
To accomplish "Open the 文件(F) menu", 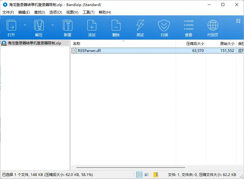I will pyautogui.click(x=8, y=12).
